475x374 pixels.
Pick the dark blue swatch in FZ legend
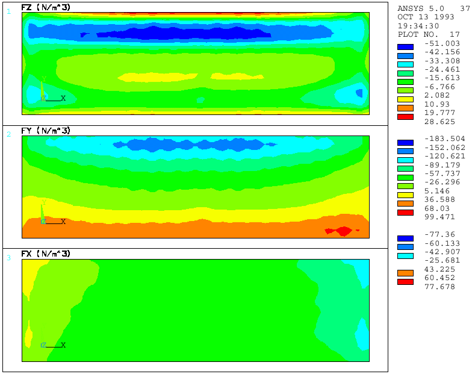click(405, 47)
